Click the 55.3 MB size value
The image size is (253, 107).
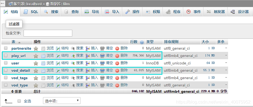(x=209, y=70)
